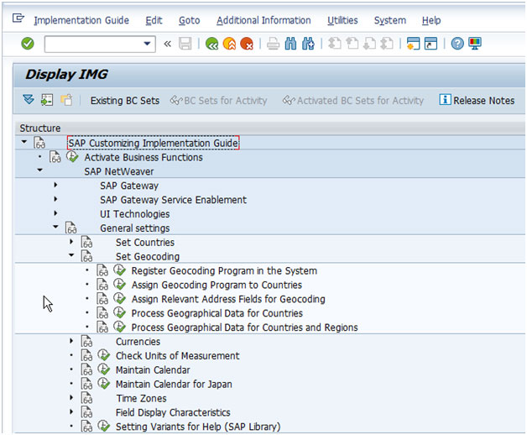Expand the Currencies node
Viewport: 527px width, 435px height.
(x=71, y=341)
